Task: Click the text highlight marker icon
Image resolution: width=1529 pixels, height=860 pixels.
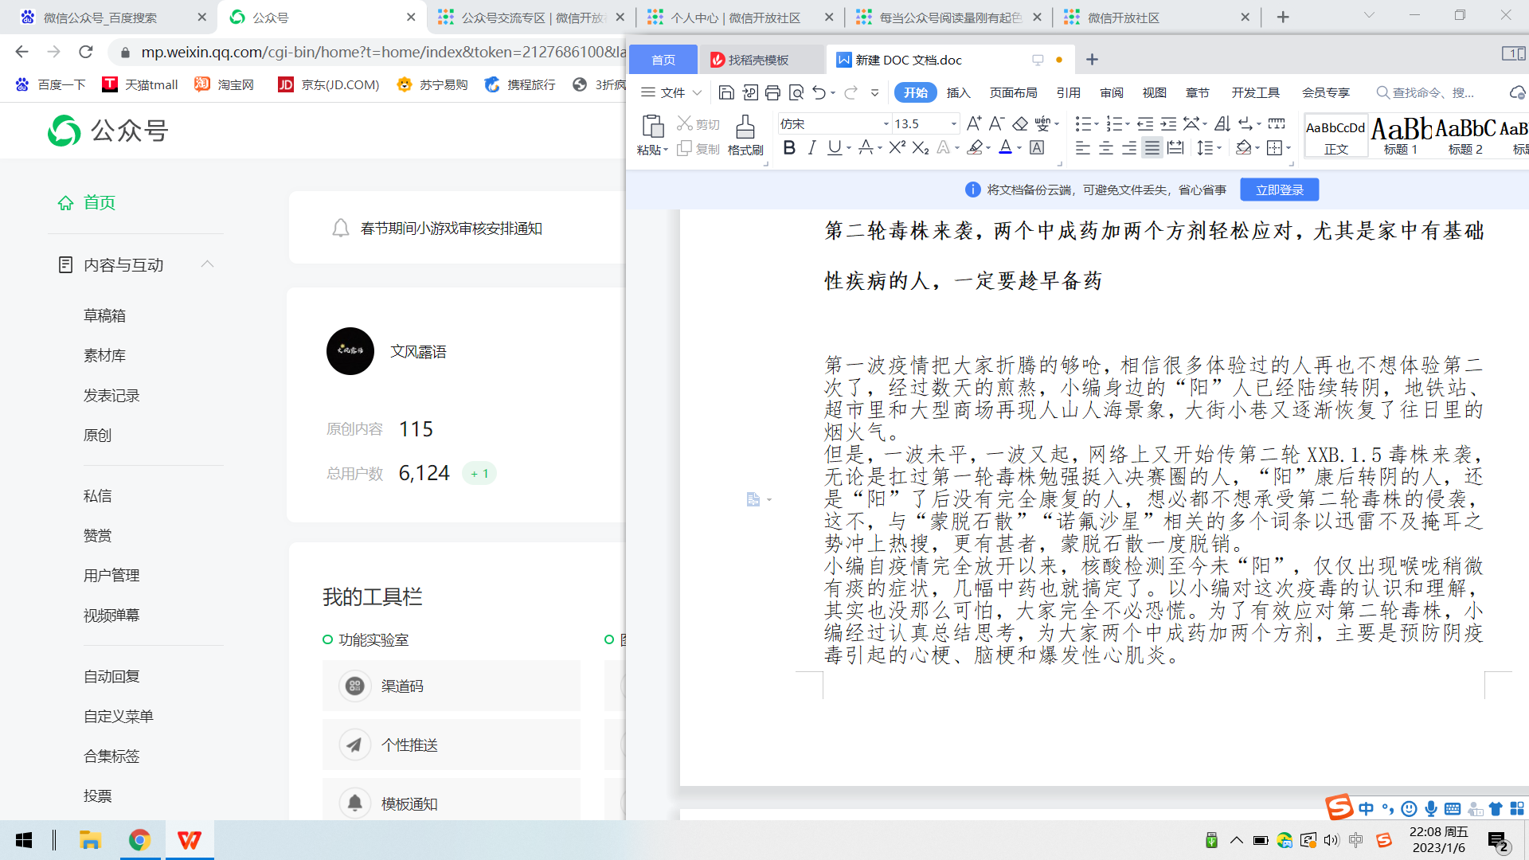Action: pyautogui.click(x=975, y=147)
